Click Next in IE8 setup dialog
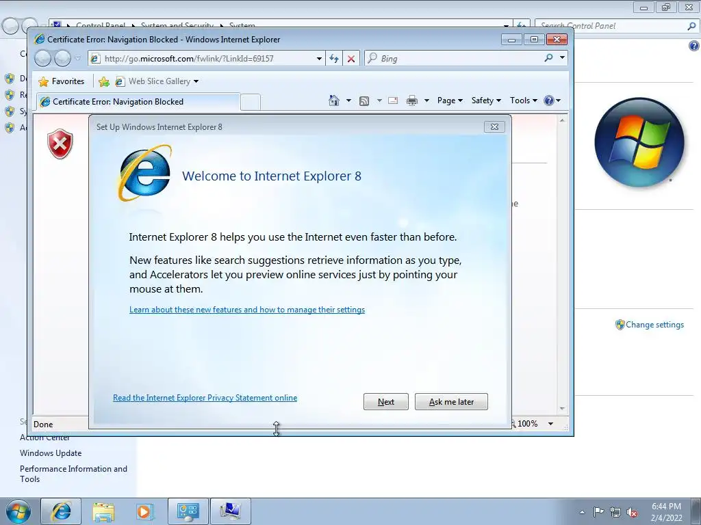 point(386,402)
